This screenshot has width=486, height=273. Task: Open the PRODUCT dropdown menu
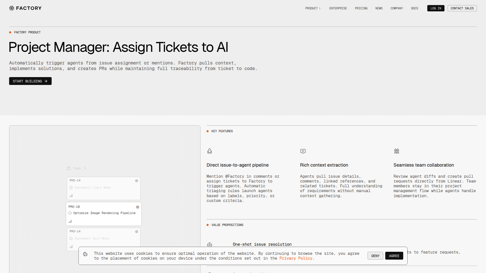313,8
